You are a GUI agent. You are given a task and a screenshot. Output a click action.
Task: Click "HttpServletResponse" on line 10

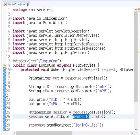point(84,48)
